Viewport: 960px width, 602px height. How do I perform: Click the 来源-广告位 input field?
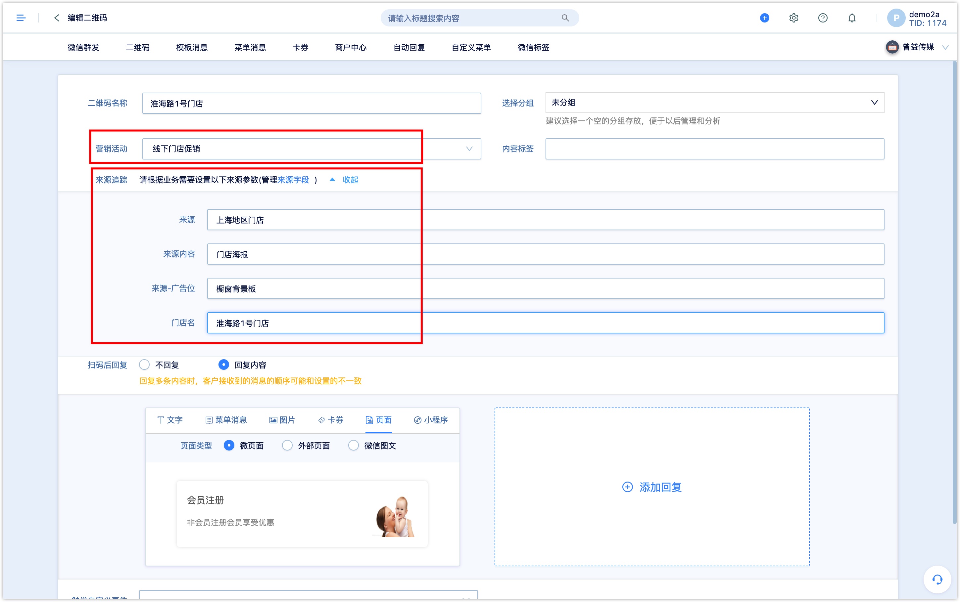(x=545, y=288)
